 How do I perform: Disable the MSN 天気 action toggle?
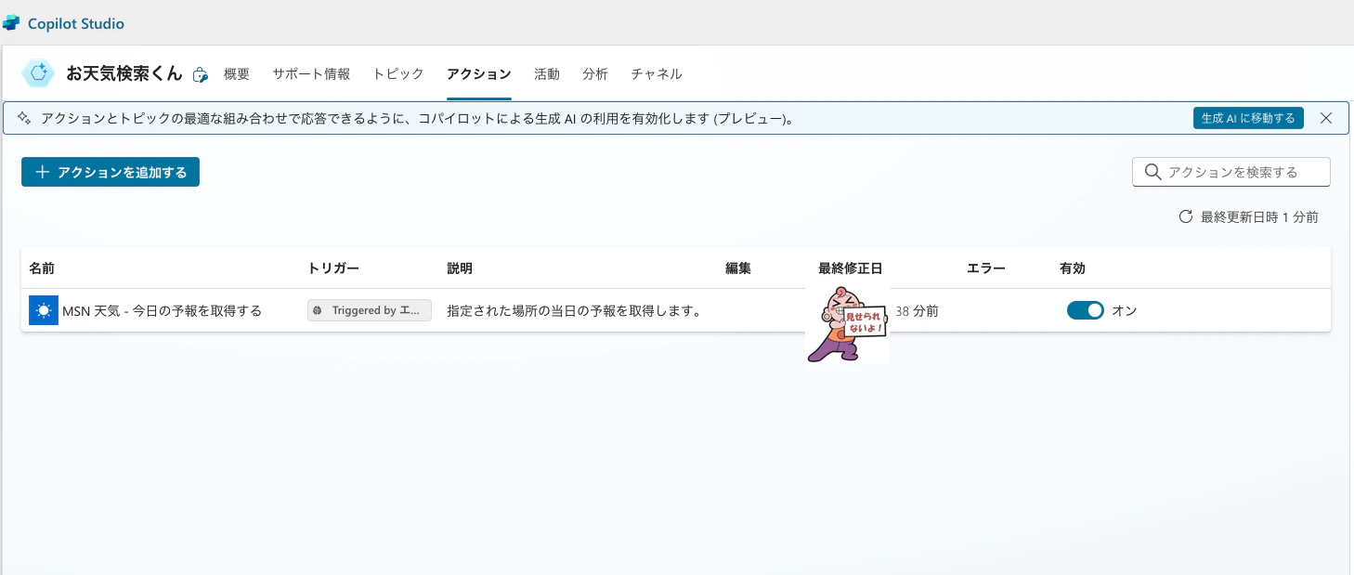(1086, 310)
